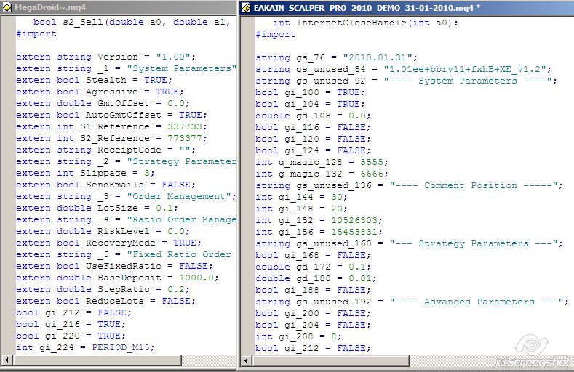Click the line 'extern bool ReduceLots = FALSE;'
Viewport: 574px width, 372px height.
pos(105,301)
